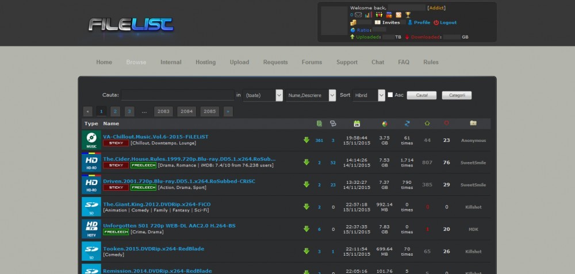Image resolution: width=575 pixels, height=274 pixels.
Task: Open the Nume,Descriere search-in dropdown
Action: coord(311,95)
